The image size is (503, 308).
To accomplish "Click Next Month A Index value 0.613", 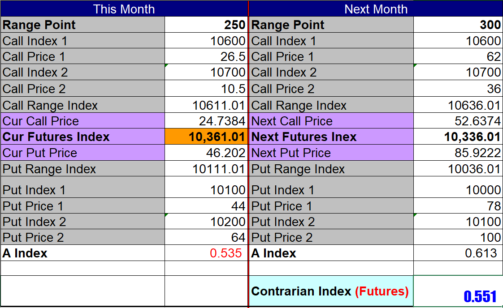I will coord(457,253).
